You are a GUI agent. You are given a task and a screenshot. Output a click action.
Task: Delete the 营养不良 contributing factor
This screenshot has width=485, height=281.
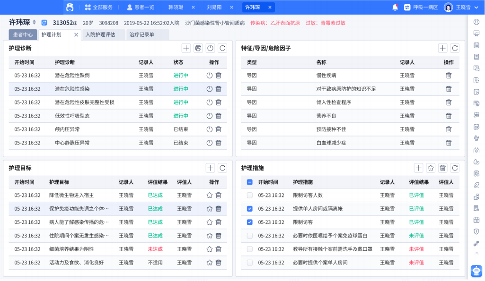tap(448, 116)
